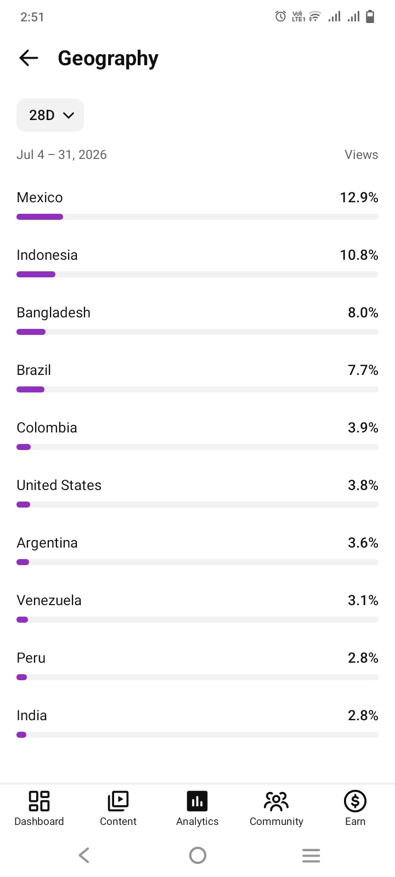This screenshot has width=395, height=877.
Task: Tap the Views column header
Action: [x=361, y=155]
